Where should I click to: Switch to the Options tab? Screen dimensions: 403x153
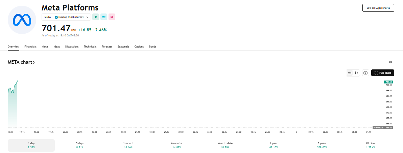pos(139,47)
